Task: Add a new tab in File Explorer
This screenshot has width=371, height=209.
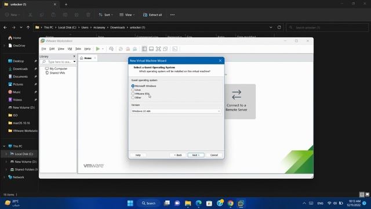Action: (66, 4)
